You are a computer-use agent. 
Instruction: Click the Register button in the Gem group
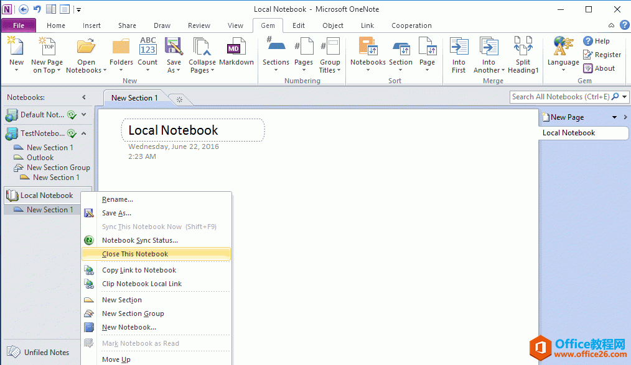pyautogui.click(x=601, y=55)
